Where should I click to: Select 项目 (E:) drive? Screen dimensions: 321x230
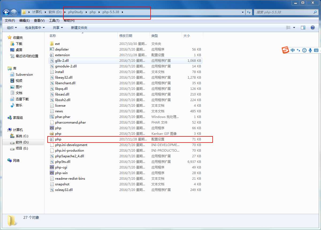(x=22, y=148)
